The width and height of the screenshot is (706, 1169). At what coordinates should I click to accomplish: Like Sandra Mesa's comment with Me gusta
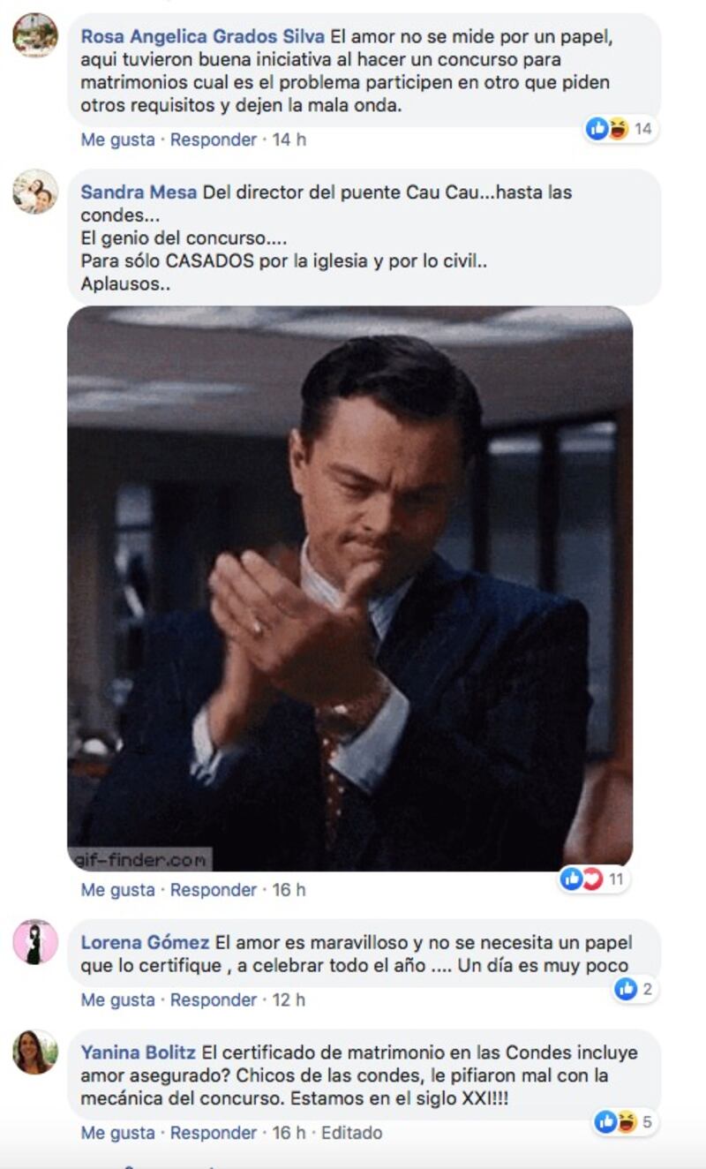(x=117, y=890)
